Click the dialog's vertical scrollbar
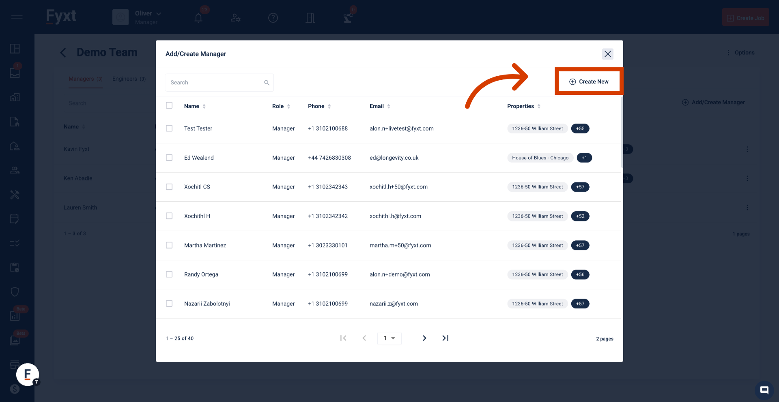 click(x=622, y=132)
